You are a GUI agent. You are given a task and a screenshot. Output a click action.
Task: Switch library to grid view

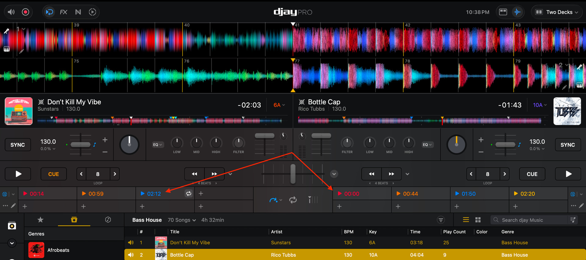[x=478, y=220]
